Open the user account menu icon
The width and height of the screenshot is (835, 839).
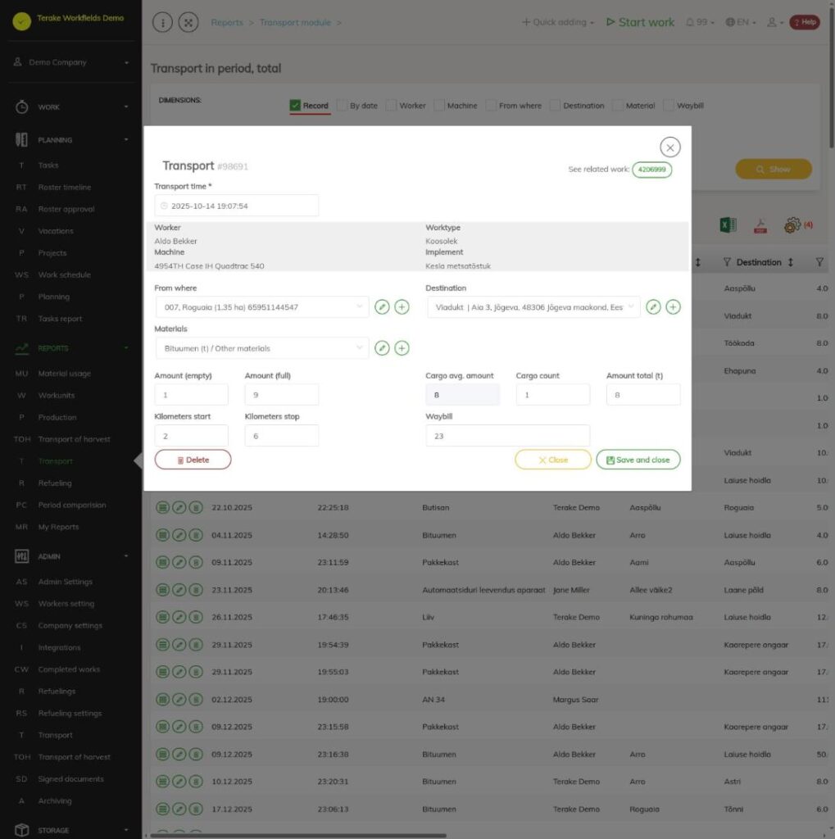tap(775, 22)
